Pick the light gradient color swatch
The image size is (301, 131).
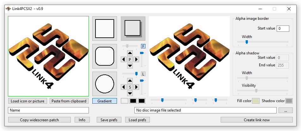point(125,101)
